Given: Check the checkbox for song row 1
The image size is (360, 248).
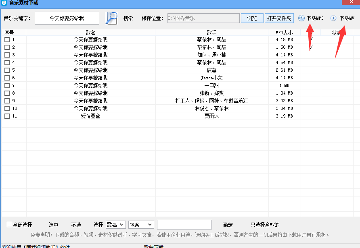Looking at the screenshot, I should [x=6, y=39].
